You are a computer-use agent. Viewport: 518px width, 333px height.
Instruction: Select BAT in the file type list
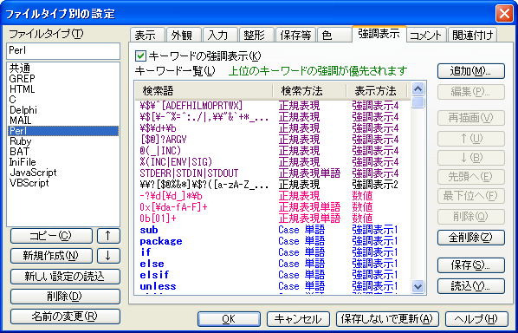tap(62, 152)
